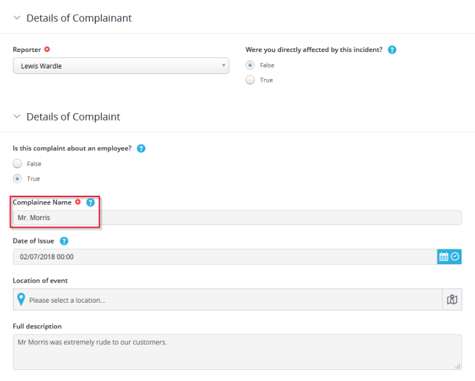Select True for directly affected by incident
Viewport: 475px width, 381px height.
pyautogui.click(x=250, y=80)
